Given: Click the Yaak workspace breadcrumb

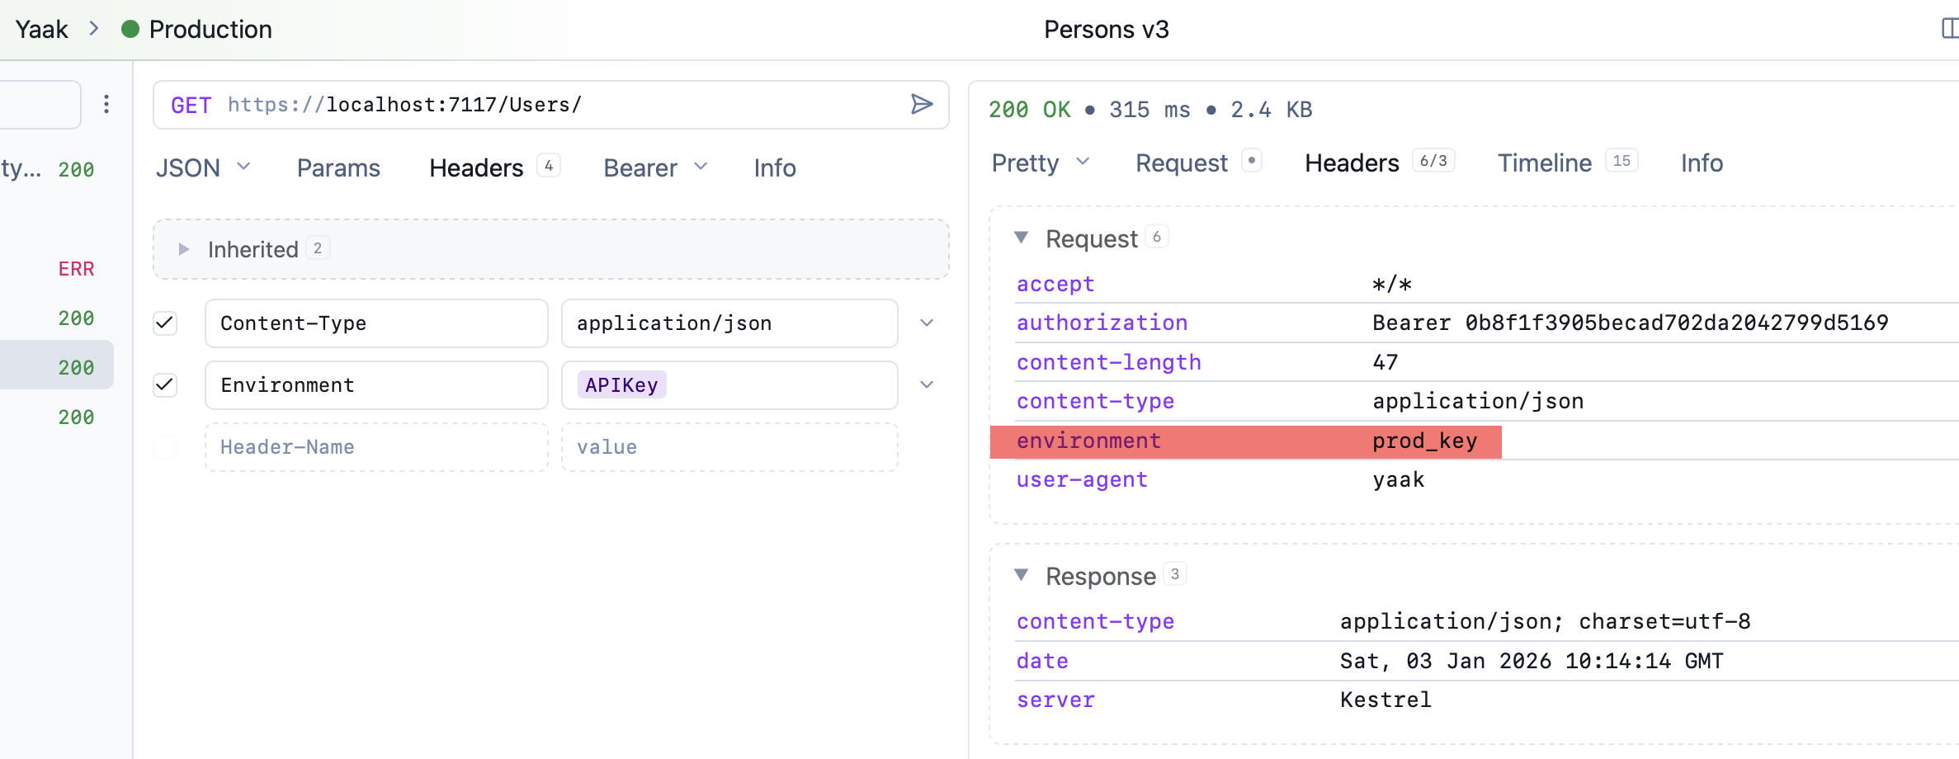Looking at the screenshot, I should 41,30.
